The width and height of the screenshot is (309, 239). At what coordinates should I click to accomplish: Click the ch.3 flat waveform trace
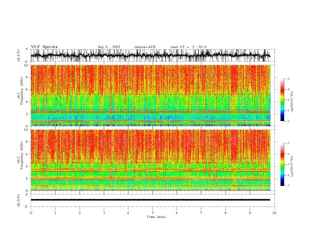point(150,200)
